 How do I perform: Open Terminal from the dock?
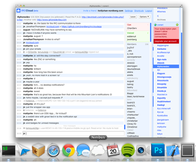(9, 150)
